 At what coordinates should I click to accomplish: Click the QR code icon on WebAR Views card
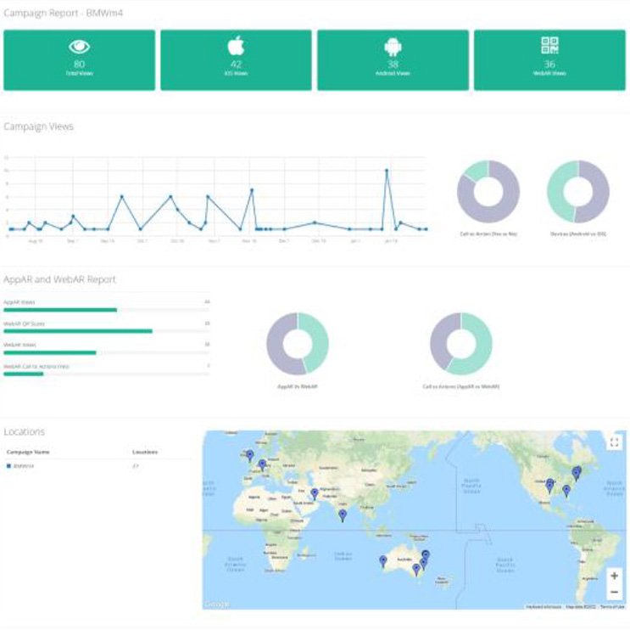549,46
